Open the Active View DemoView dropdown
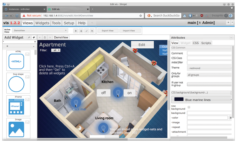Screen dimensions: 237x143 (x=40, y=30)
